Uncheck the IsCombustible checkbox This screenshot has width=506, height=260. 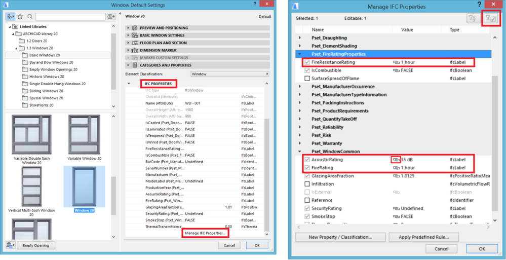307,70
